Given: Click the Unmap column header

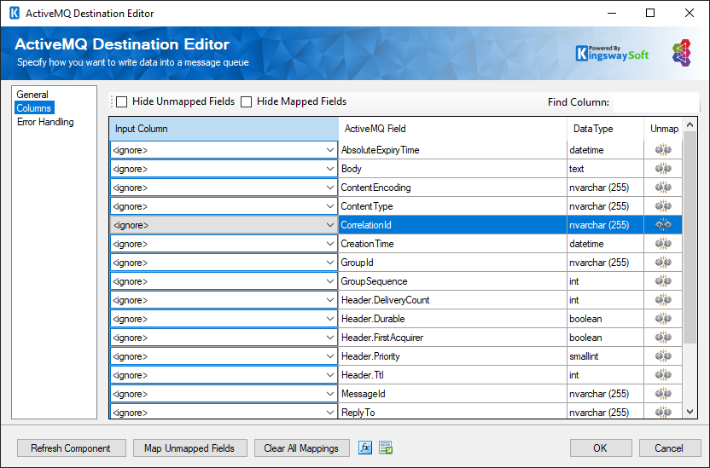Looking at the screenshot, I should coord(663,129).
